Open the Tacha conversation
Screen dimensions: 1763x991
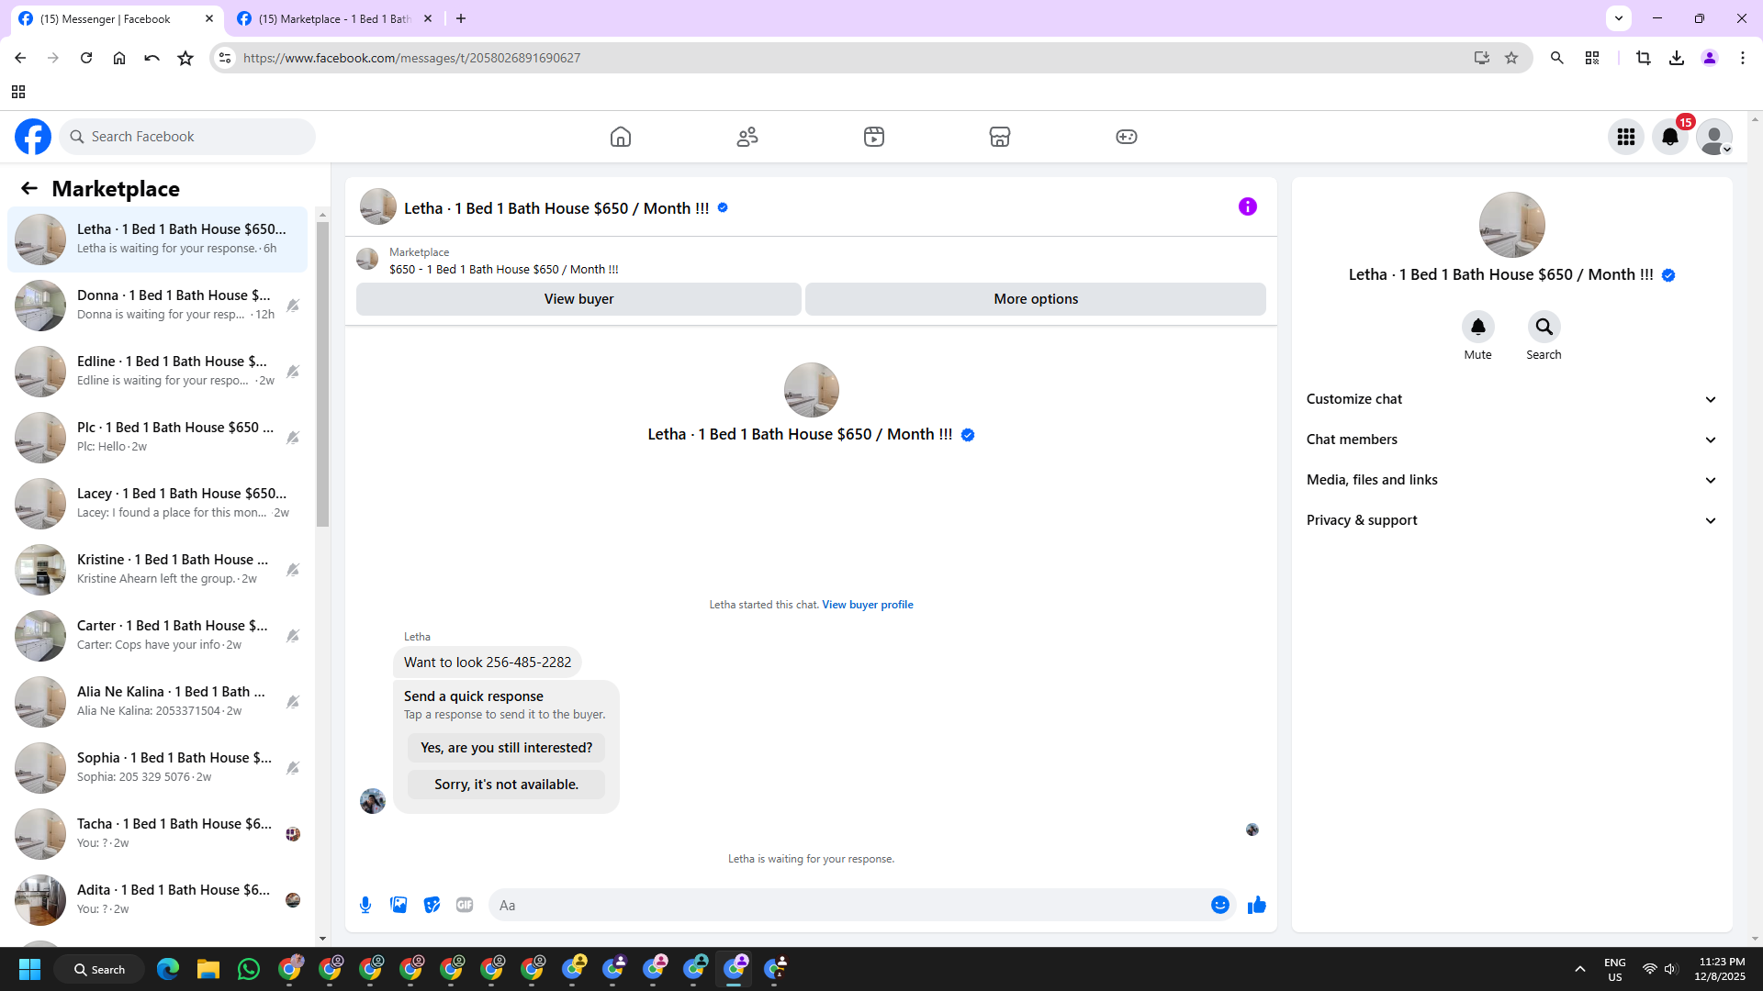pyautogui.click(x=158, y=834)
